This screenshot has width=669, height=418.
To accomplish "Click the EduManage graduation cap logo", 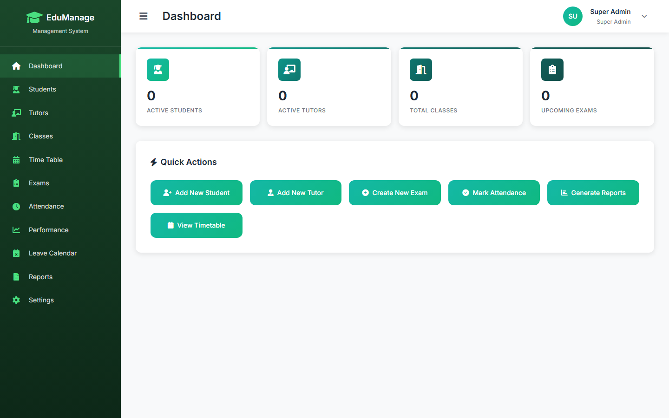I will pyautogui.click(x=34, y=18).
